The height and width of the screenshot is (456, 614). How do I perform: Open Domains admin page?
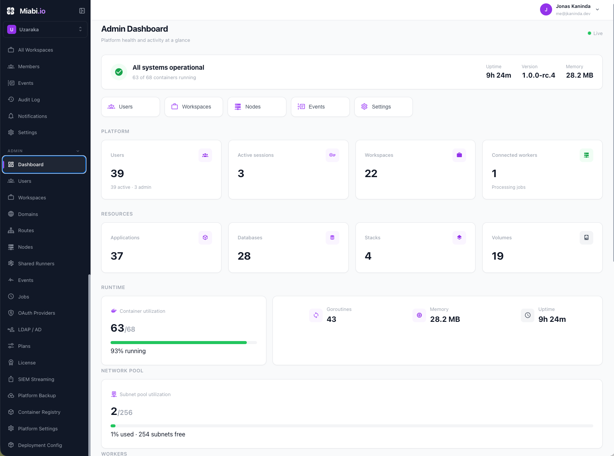(x=45, y=214)
